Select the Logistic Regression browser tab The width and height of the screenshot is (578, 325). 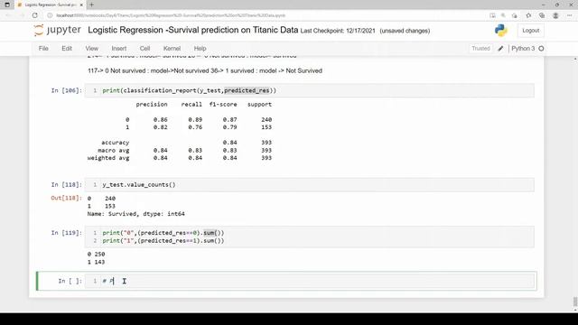click(x=51, y=5)
